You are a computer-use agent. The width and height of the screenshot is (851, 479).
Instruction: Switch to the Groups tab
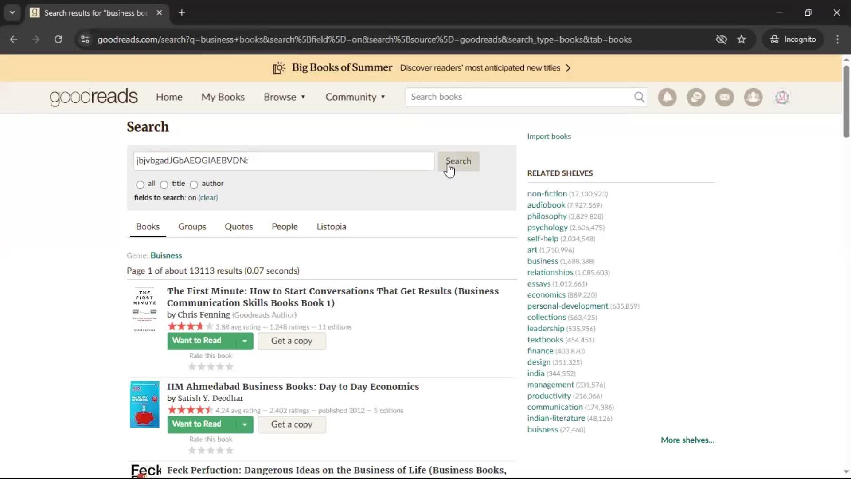tap(192, 227)
